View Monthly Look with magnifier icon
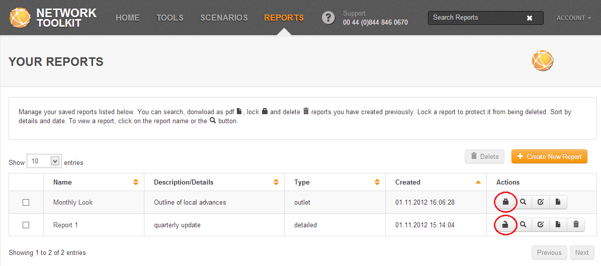This screenshot has width=601, height=266. 523,202
